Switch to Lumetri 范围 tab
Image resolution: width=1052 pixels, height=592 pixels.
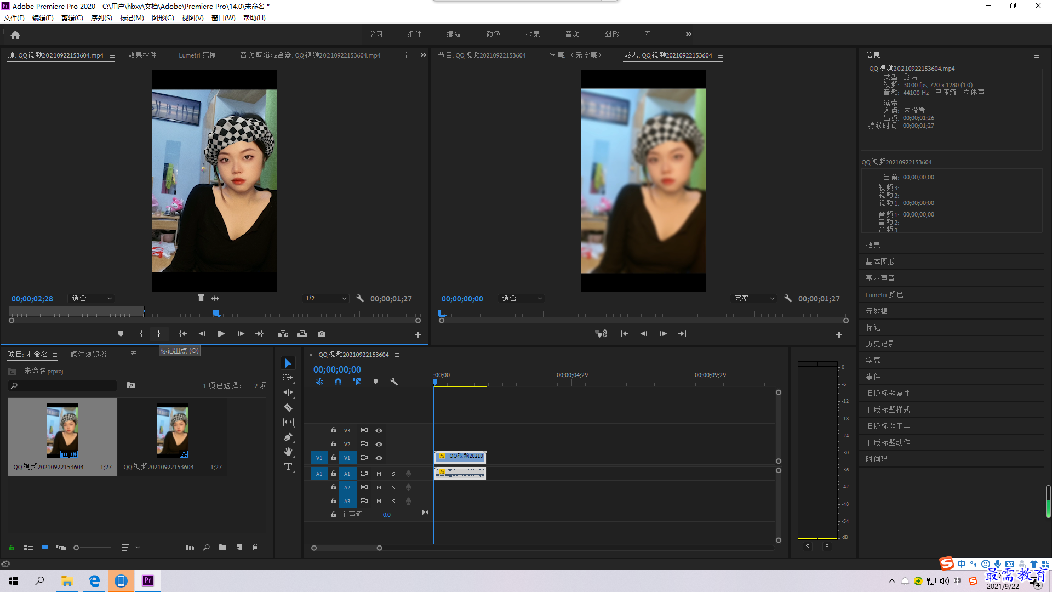point(198,55)
